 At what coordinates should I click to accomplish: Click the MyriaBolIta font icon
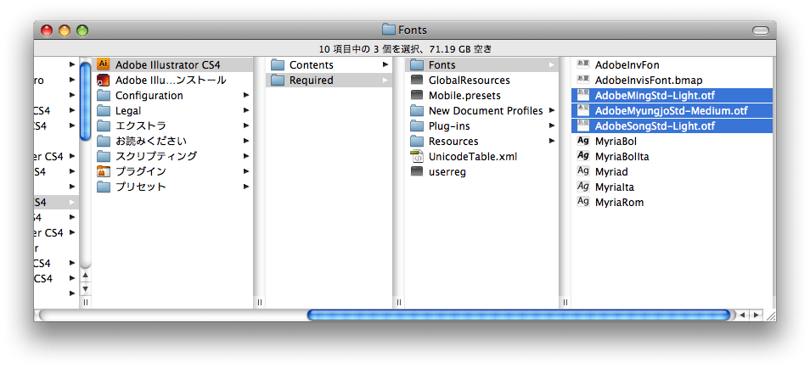(583, 156)
